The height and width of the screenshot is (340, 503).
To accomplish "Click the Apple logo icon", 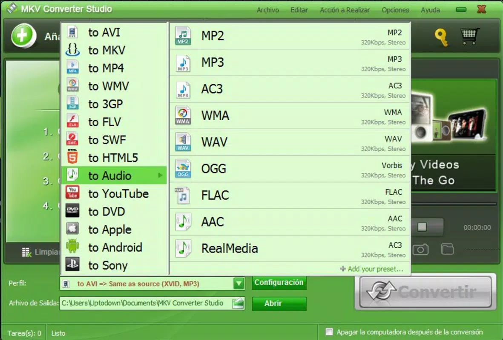I will [x=72, y=229].
